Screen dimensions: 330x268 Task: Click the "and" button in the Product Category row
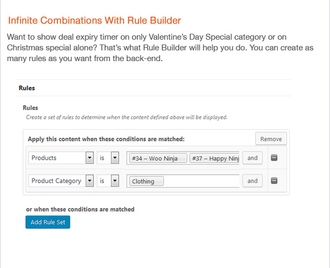pos(252,181)
